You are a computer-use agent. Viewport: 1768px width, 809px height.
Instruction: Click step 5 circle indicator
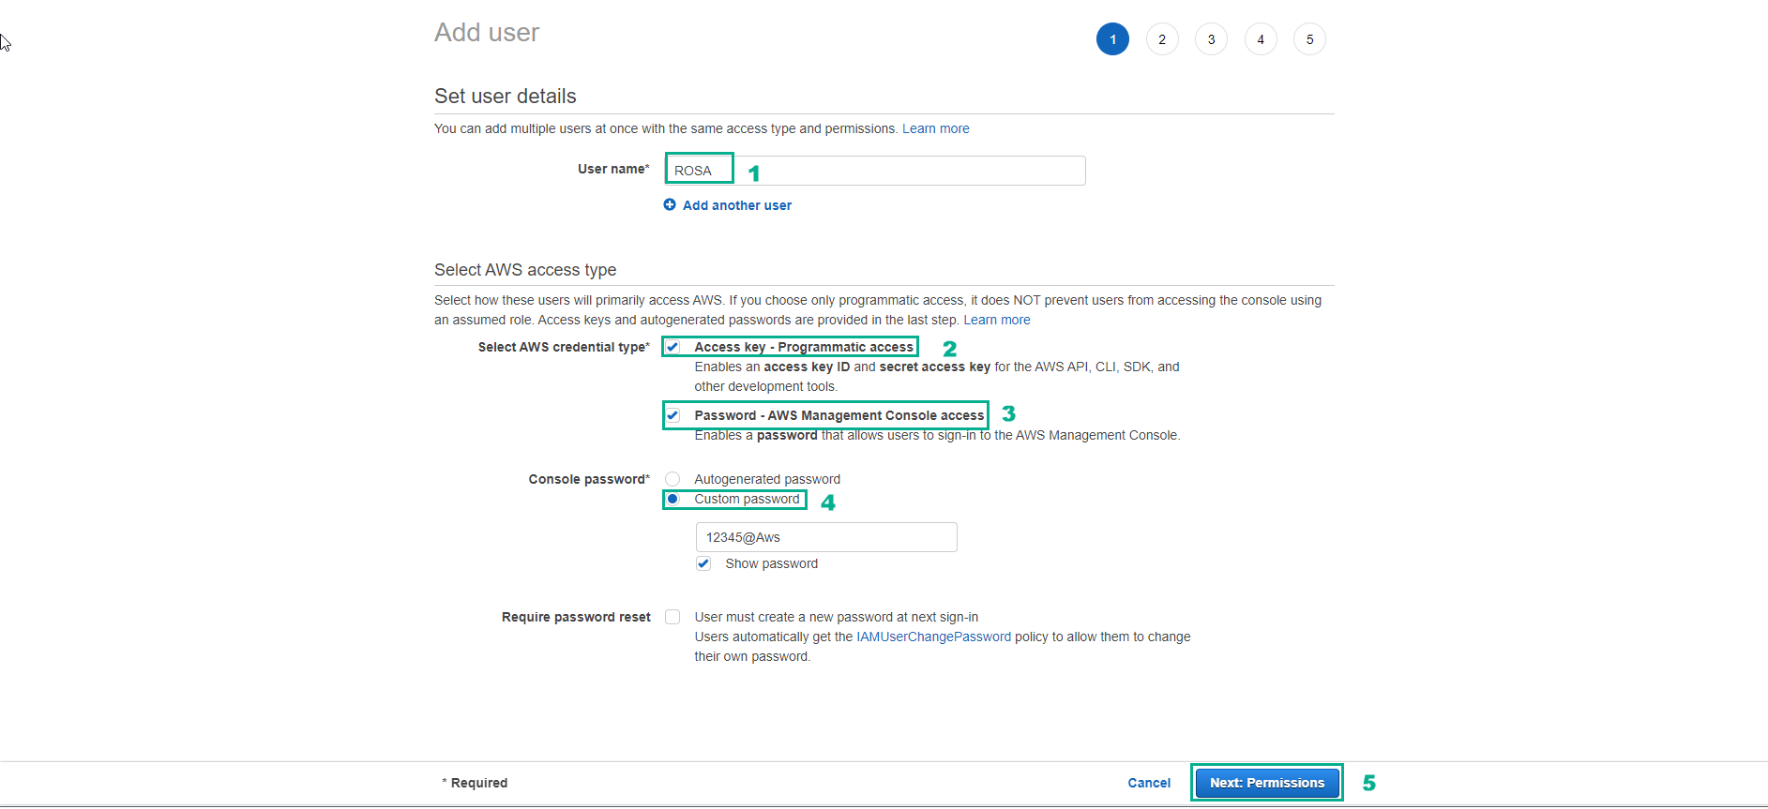[1309, 39]
